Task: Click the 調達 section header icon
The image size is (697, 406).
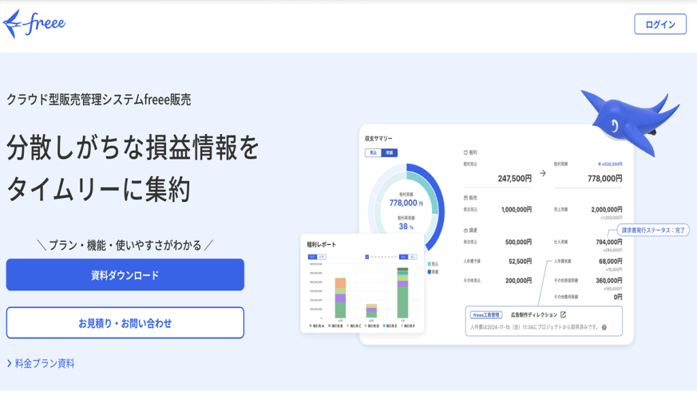Action: coord(466,231)
